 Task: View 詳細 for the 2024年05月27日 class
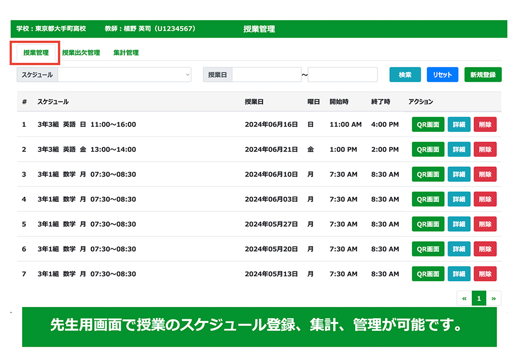point(459,224)
